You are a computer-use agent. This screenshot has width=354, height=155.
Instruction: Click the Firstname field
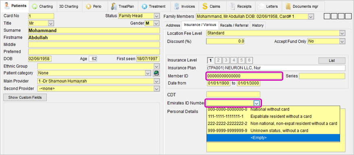point(94,38)
